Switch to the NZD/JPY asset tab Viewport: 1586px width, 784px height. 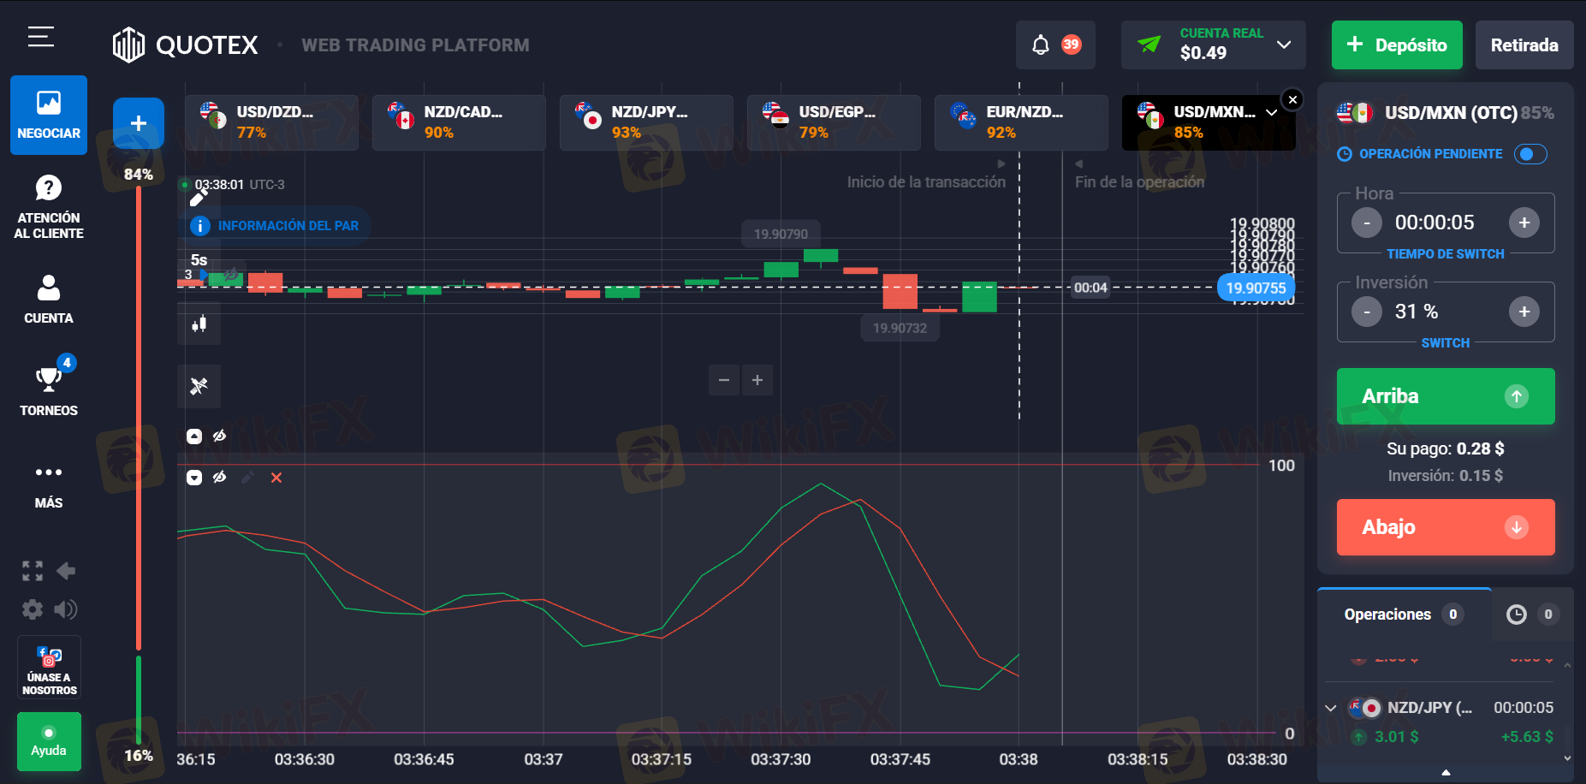[x=646, y=122]
